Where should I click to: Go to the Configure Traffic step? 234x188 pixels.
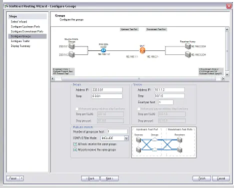coord(20,41)
